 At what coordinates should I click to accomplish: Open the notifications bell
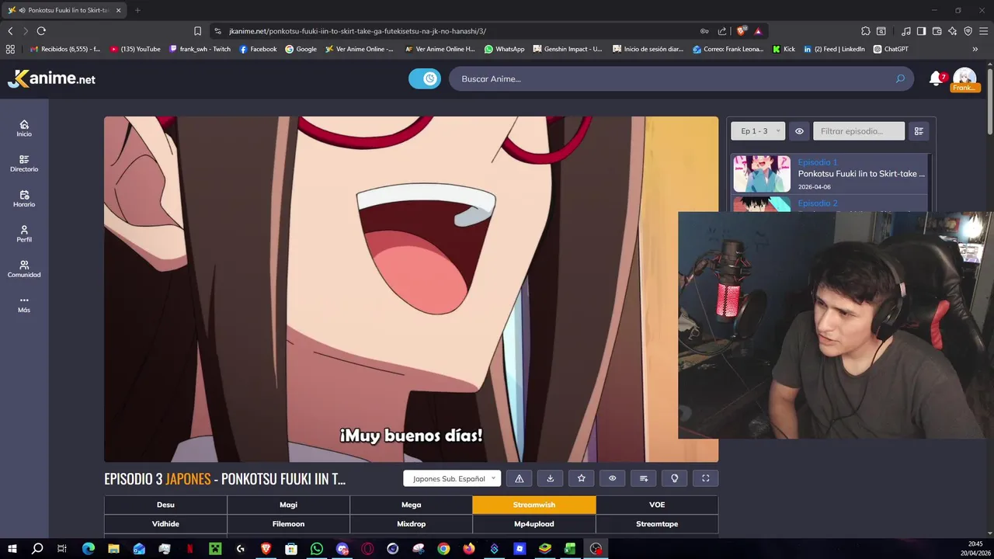[936, 78]
